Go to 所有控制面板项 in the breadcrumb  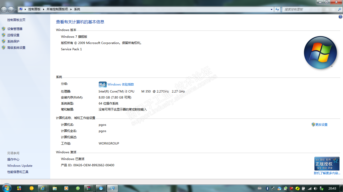[57, 9]
